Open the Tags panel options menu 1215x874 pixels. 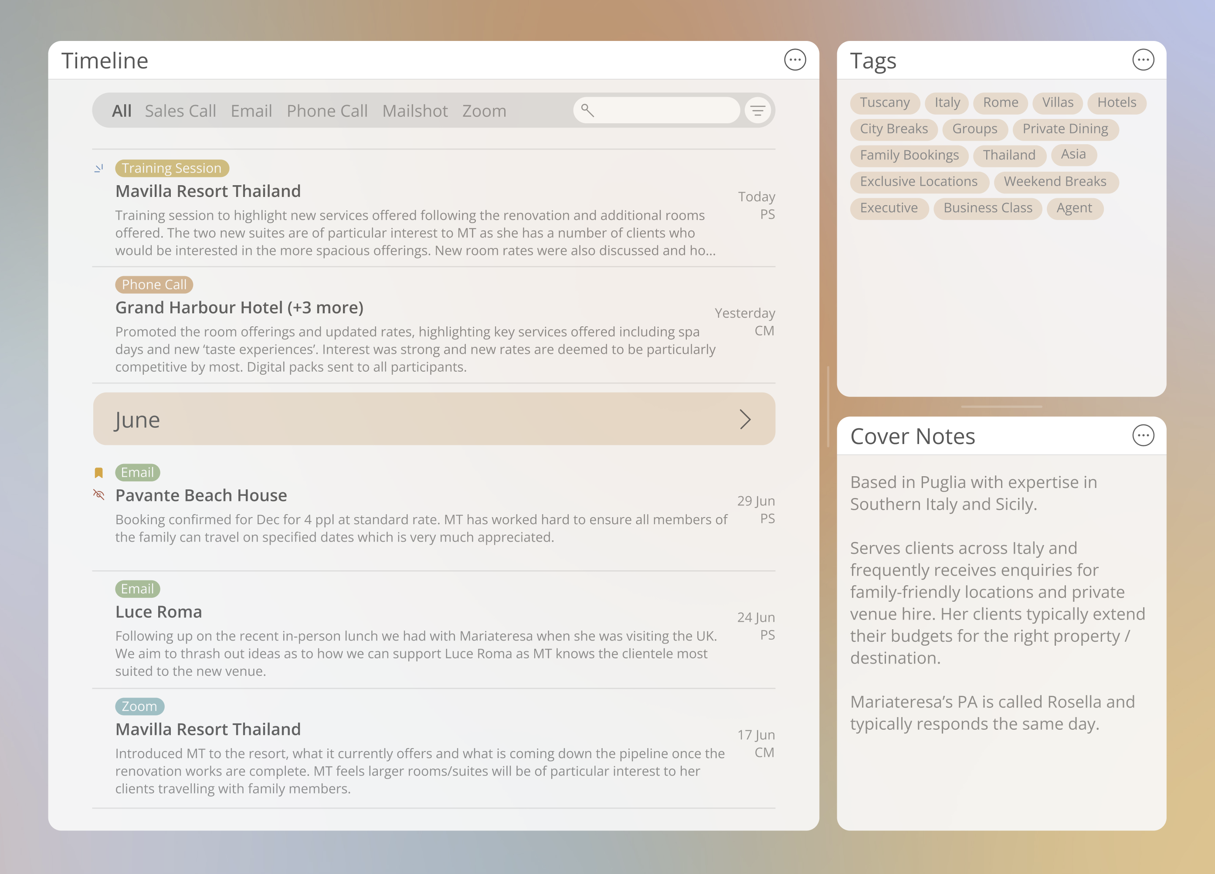point(1143,60)
